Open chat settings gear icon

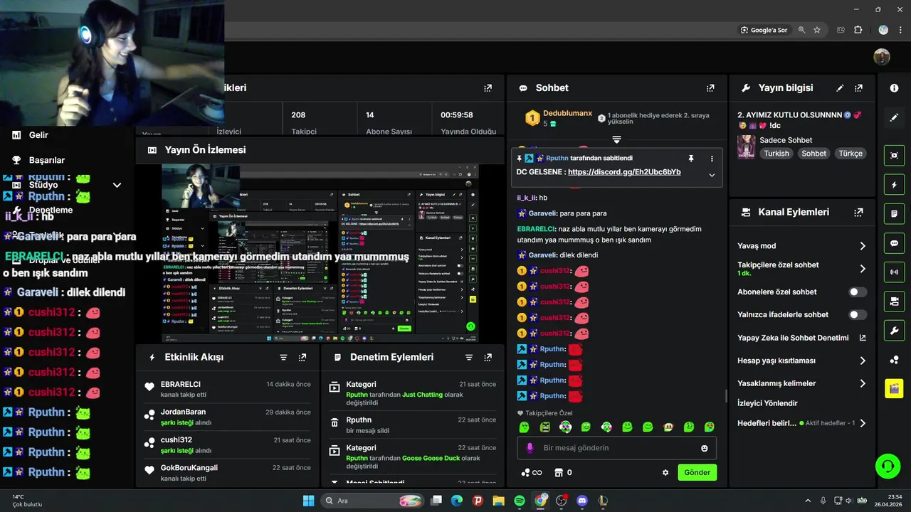tap(665, 472)
